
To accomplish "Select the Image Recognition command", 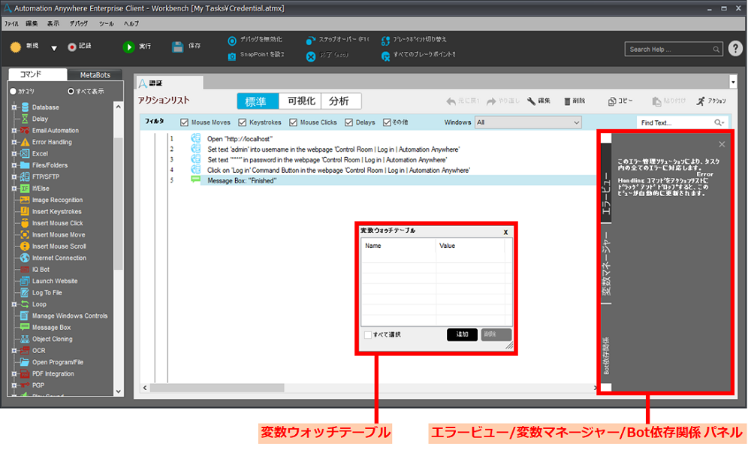I will tap(58, 200).
